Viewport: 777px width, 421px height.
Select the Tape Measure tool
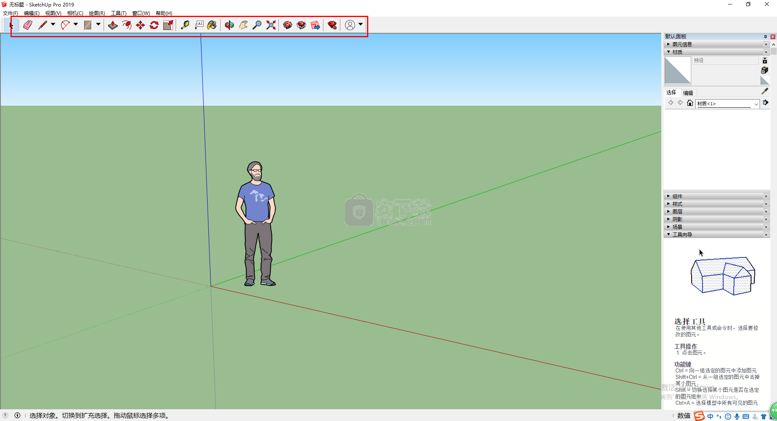(x=185, y=25)
